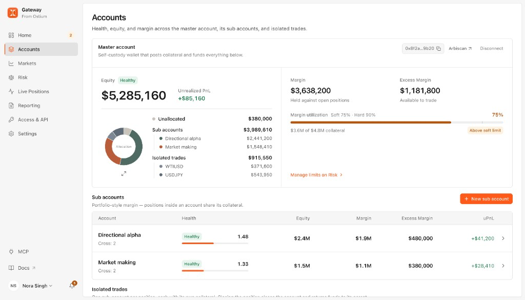Open Reporting page
The height and width of the screenshot is (300, 525).
point(41,106)
